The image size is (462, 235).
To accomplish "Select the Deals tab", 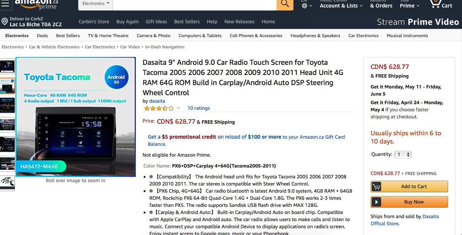I will (x=42, y=36).
